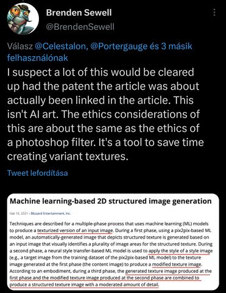Click the underlined "texturized version of an input image"
226x293 pixels.
pos(75,231)
